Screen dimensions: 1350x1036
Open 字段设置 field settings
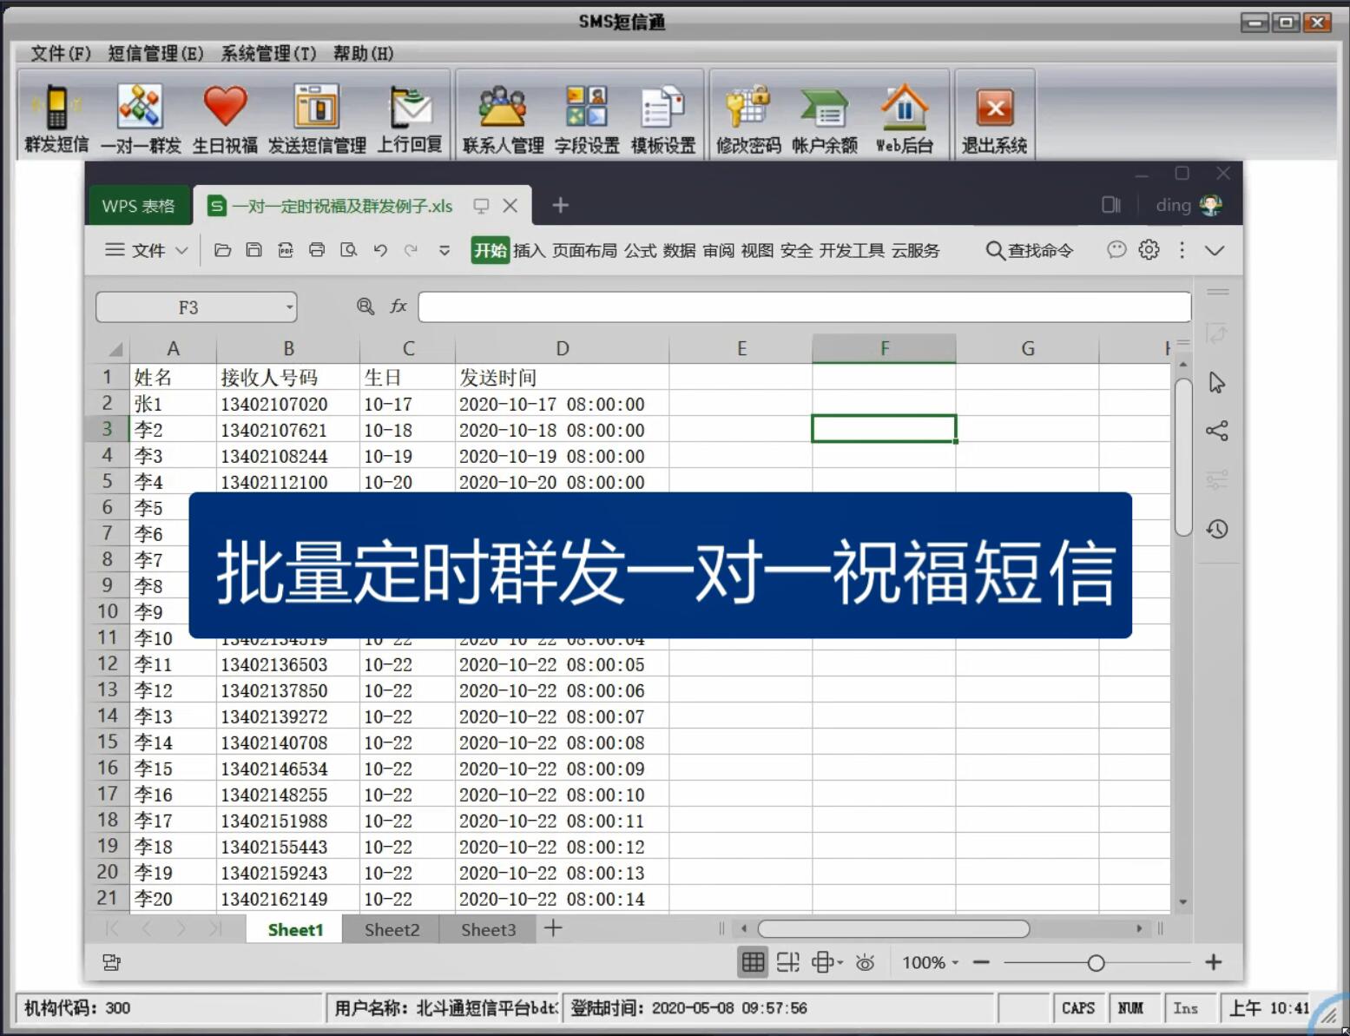tap(587, 117)
